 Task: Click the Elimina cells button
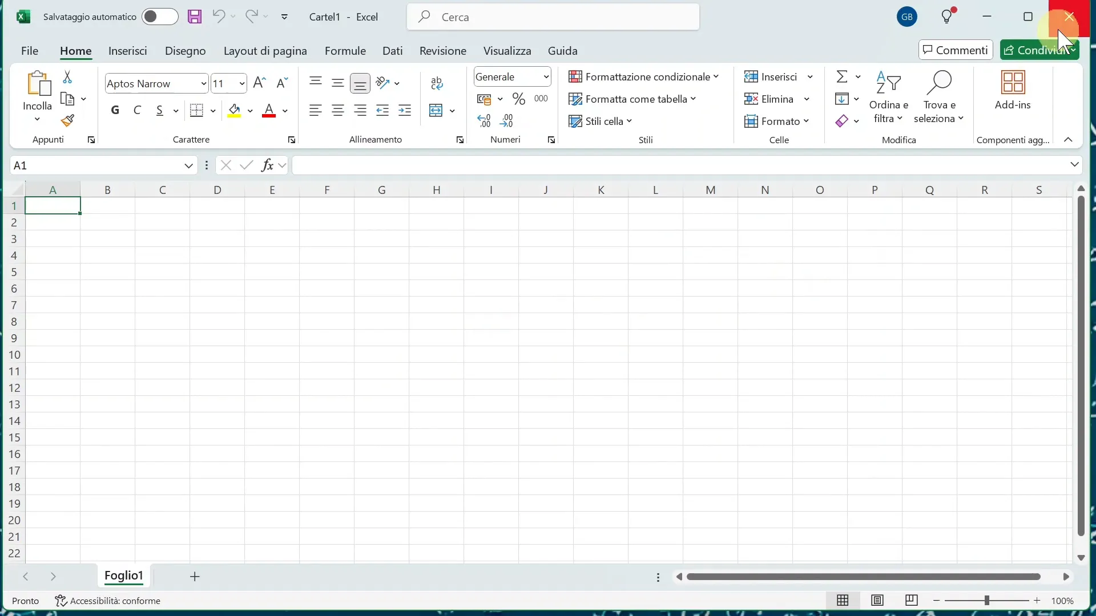tap(770, 99)
